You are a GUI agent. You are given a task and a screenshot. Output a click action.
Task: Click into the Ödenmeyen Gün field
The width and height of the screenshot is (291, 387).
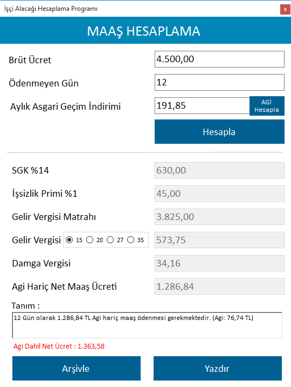(x=219, y=83)
